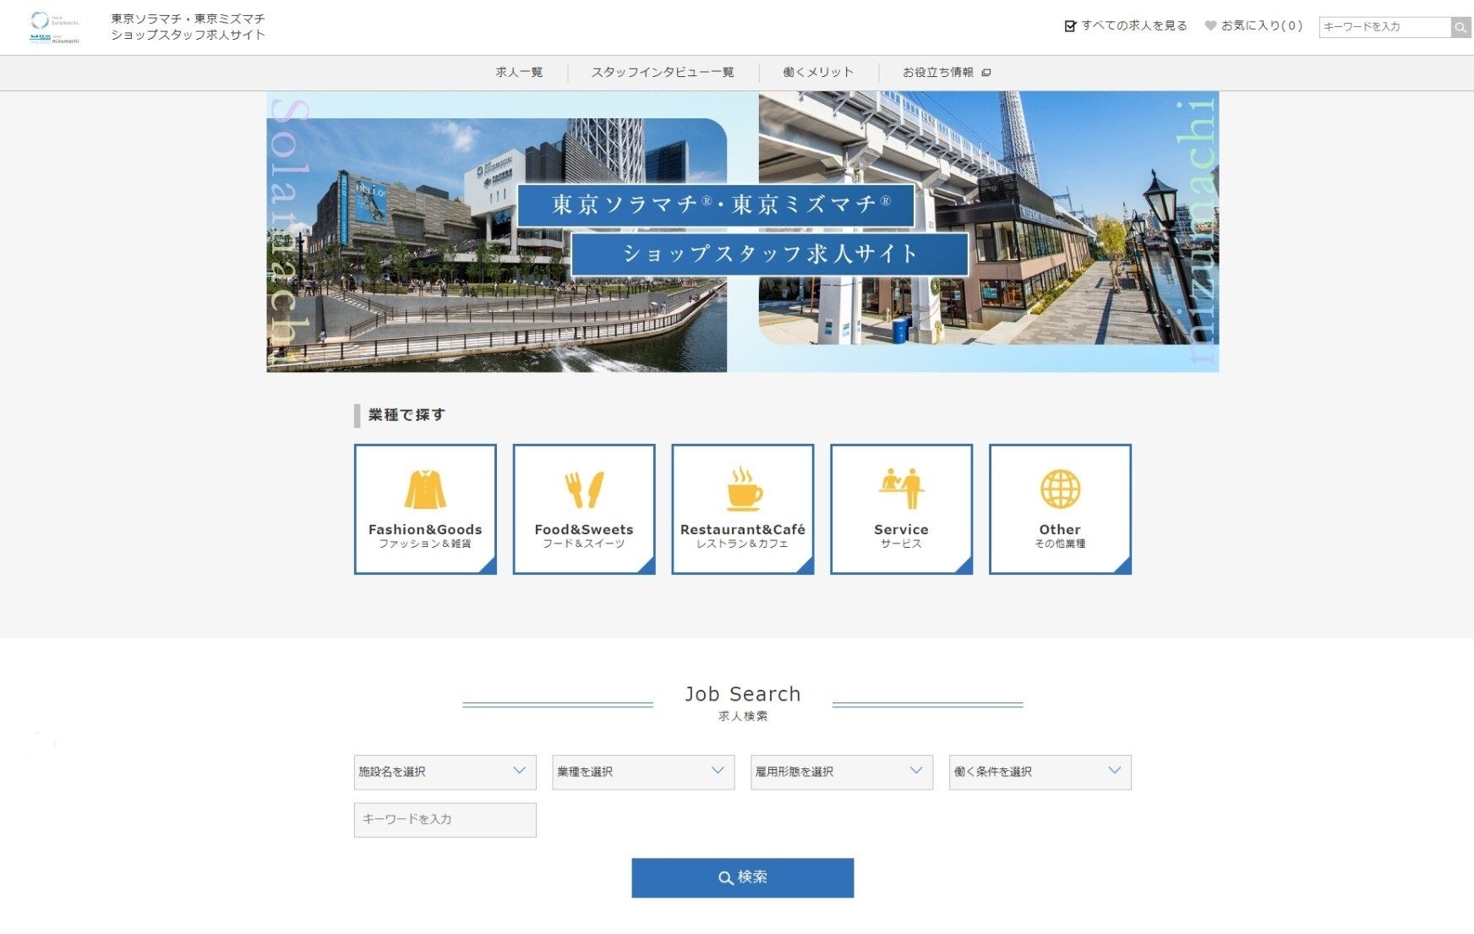The image size is (1474, 934).
Task: Click the Tokyo Solamachi logo in header
Action: (x=54, y=20)
